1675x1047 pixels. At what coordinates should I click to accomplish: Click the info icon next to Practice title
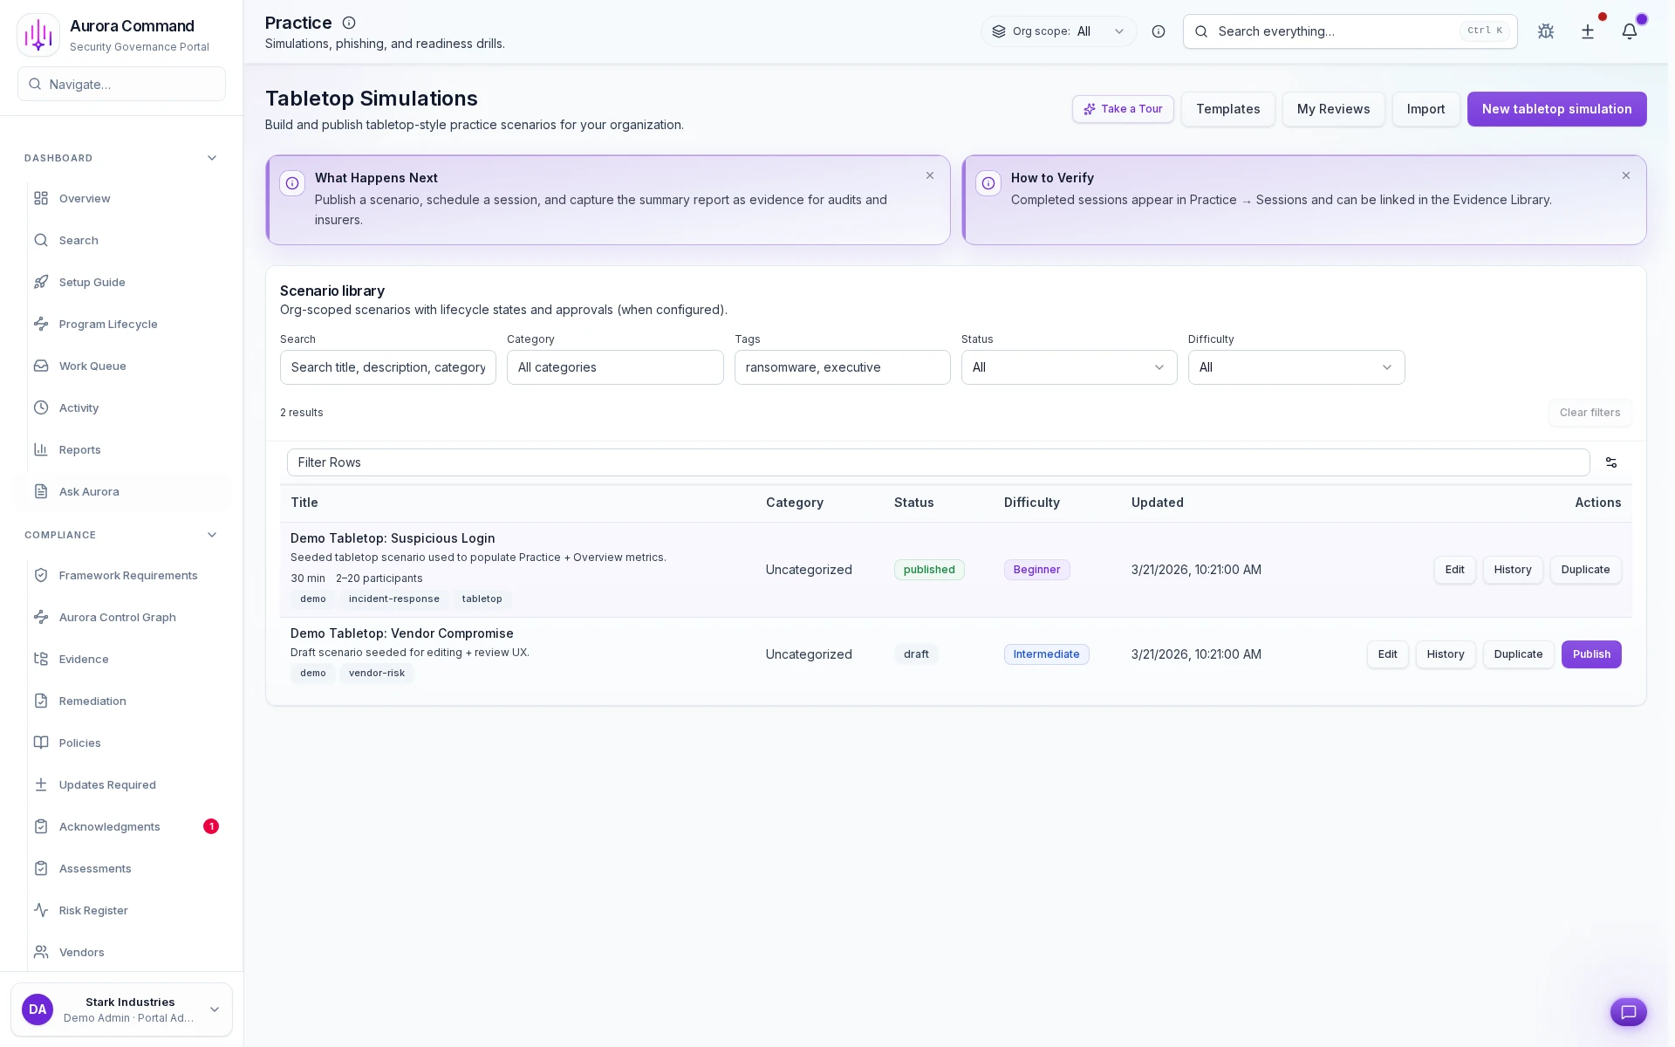point(349,23)
